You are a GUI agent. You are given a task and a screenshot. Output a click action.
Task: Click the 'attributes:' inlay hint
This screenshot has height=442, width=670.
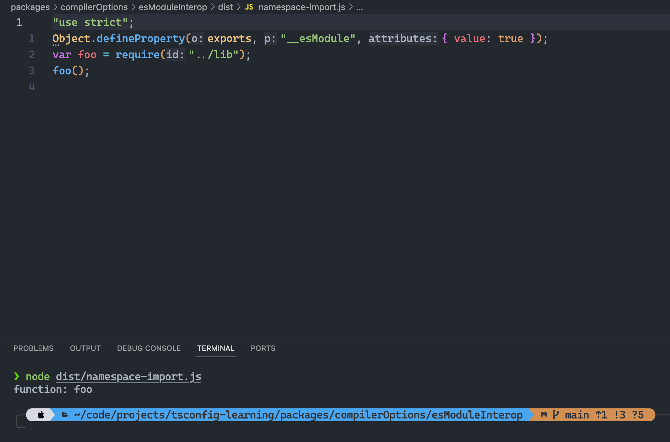[x=403, y=39]
